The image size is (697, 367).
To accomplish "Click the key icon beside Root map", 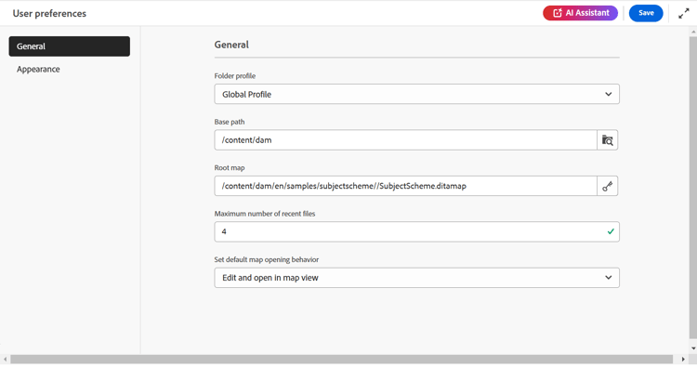I will [x=607, y=186].
